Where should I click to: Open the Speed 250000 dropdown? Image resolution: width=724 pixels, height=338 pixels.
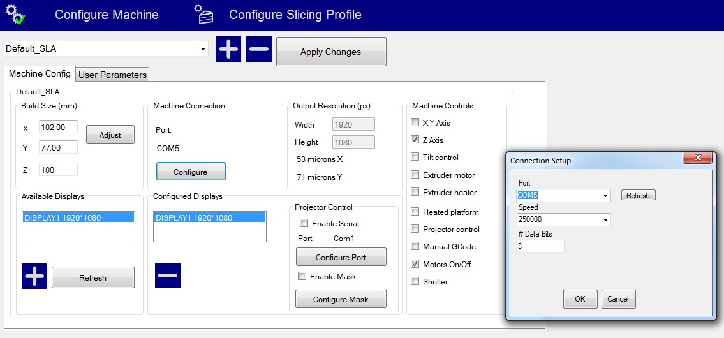pos(605,221)
